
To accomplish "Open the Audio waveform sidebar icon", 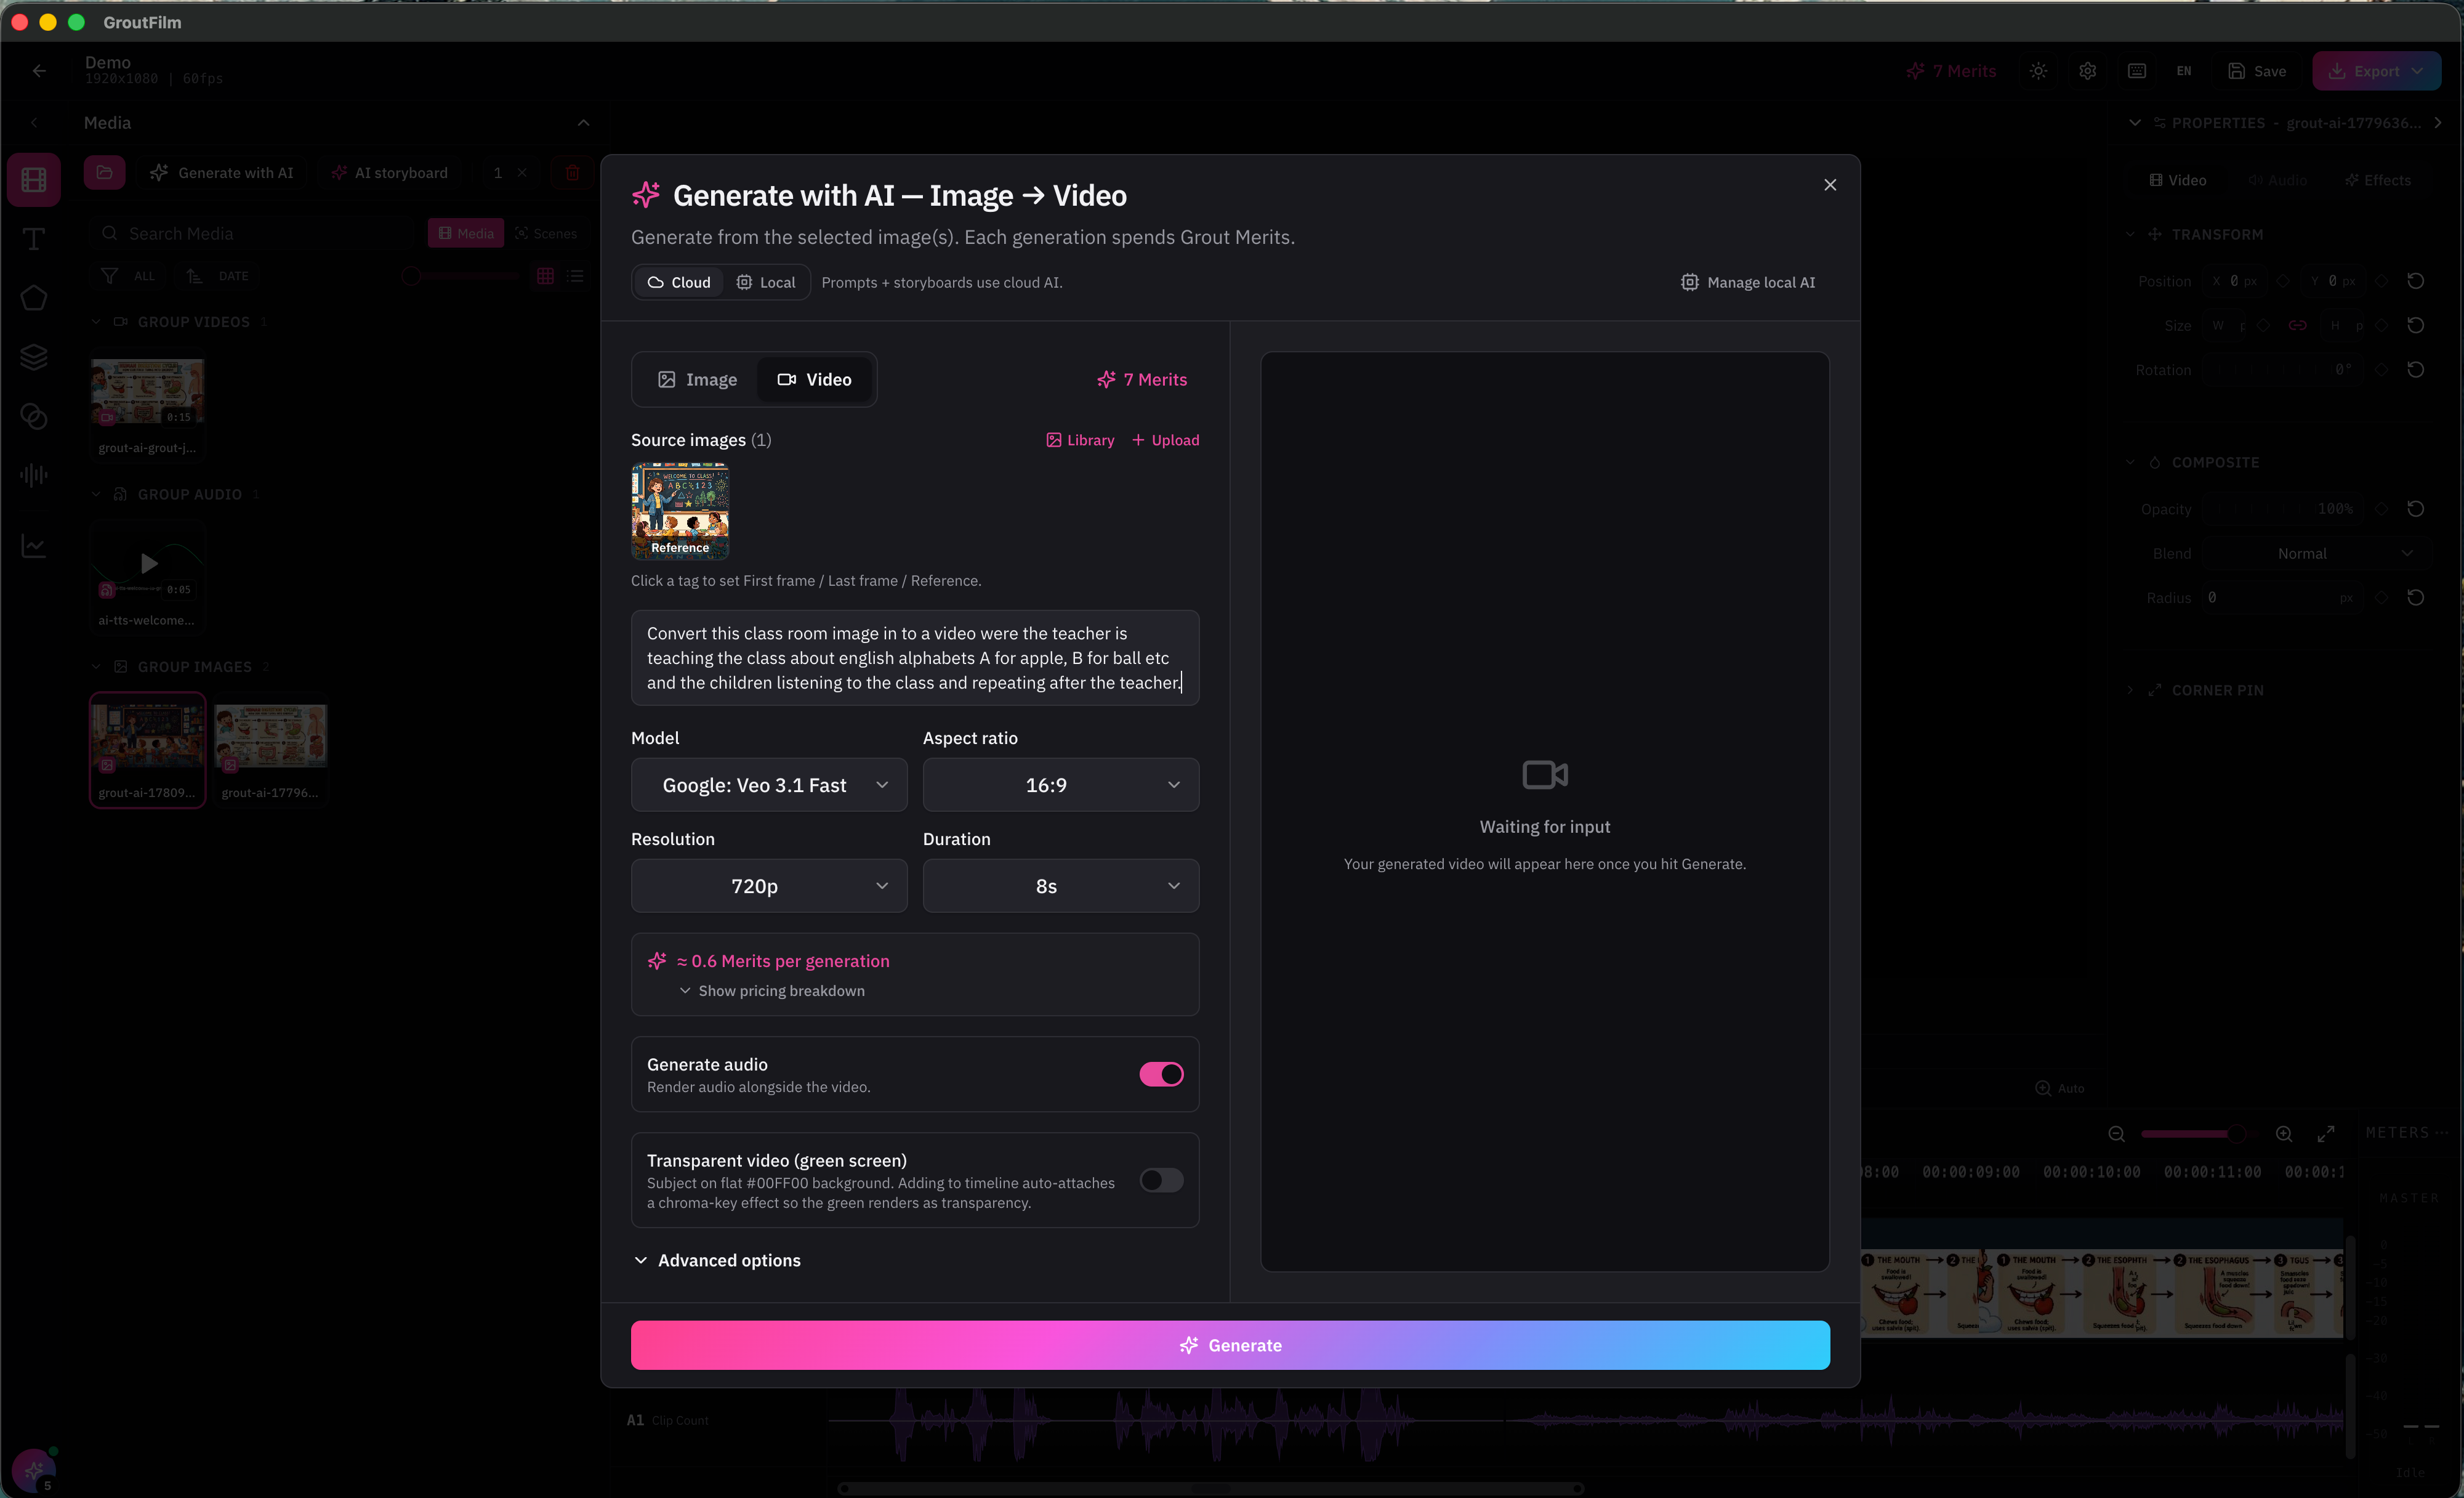I will [34, 476].
